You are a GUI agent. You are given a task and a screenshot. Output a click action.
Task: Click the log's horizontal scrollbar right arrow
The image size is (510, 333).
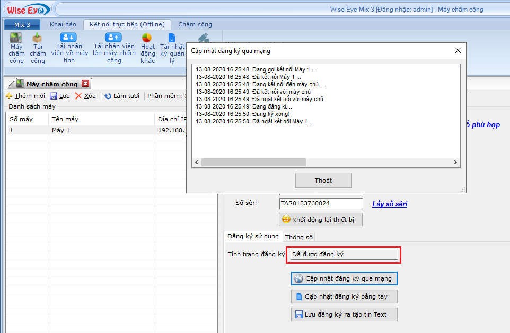455,163
